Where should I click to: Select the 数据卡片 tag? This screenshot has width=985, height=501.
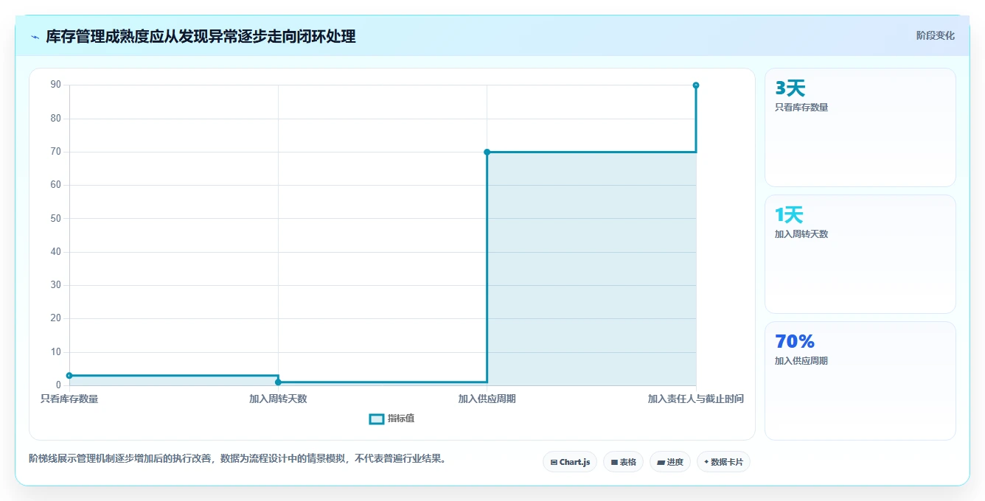723,462
